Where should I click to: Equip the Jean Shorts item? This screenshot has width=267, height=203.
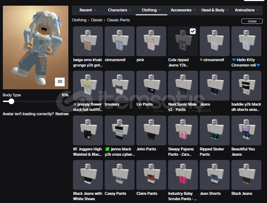click(x=215, y=175)
